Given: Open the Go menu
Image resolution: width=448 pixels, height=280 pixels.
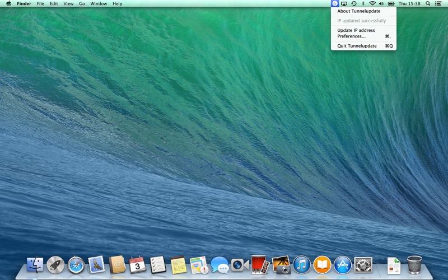Looking at the screenshot, I should click(x=82, y=3).
